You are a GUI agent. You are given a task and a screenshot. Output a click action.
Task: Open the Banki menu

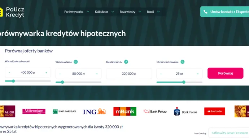(150, 12)
